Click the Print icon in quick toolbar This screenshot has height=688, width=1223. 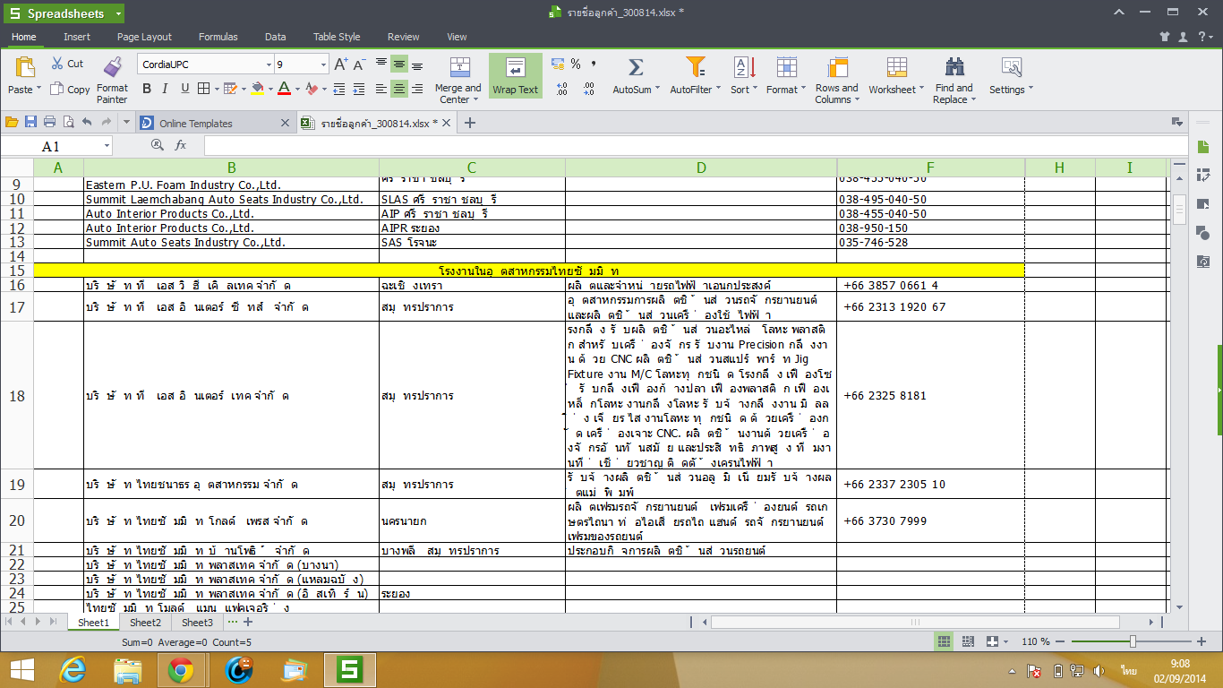click(x=49, y=122)
